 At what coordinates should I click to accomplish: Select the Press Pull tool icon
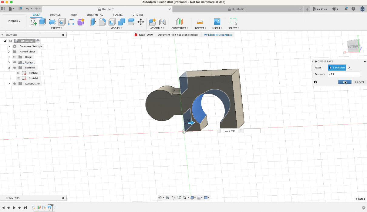93,22
